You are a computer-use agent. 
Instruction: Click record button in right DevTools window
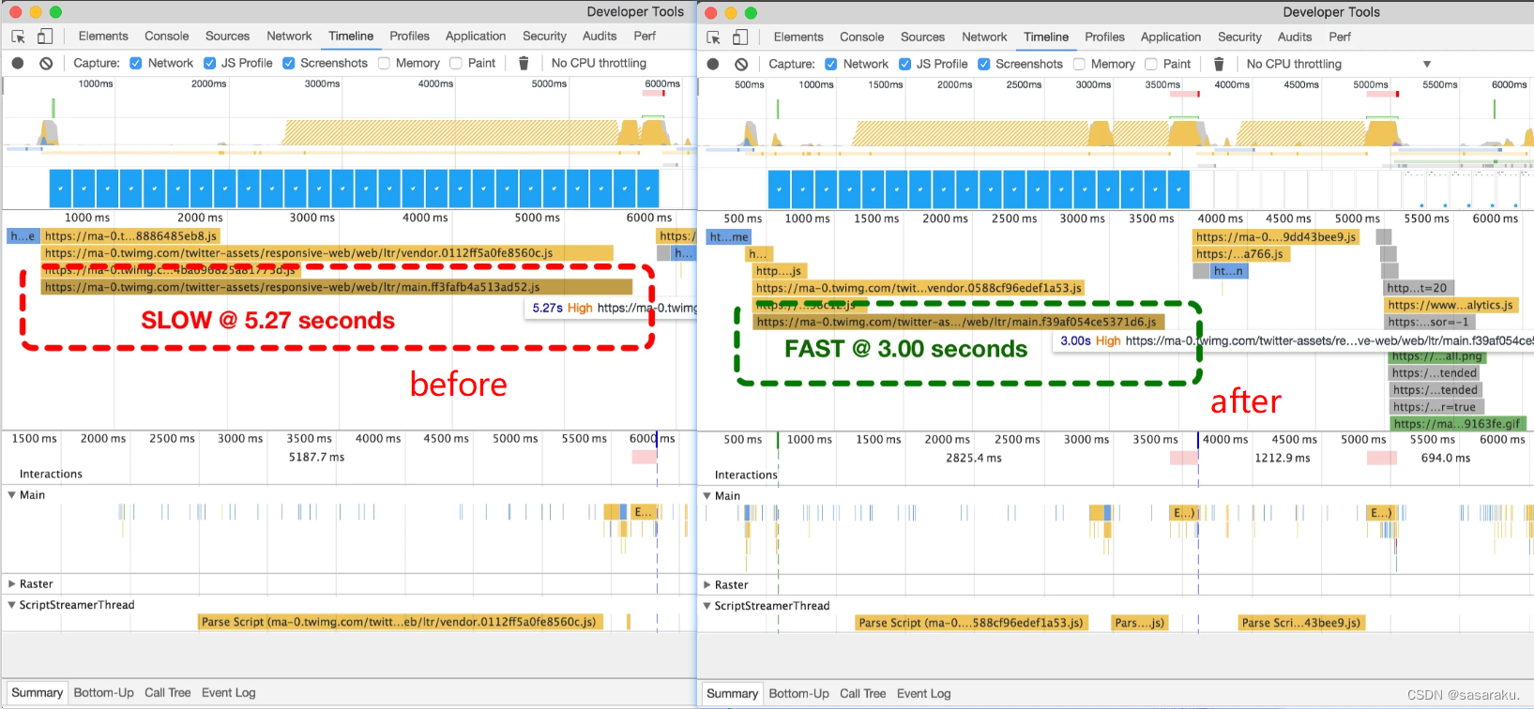(x=713, y=64)
